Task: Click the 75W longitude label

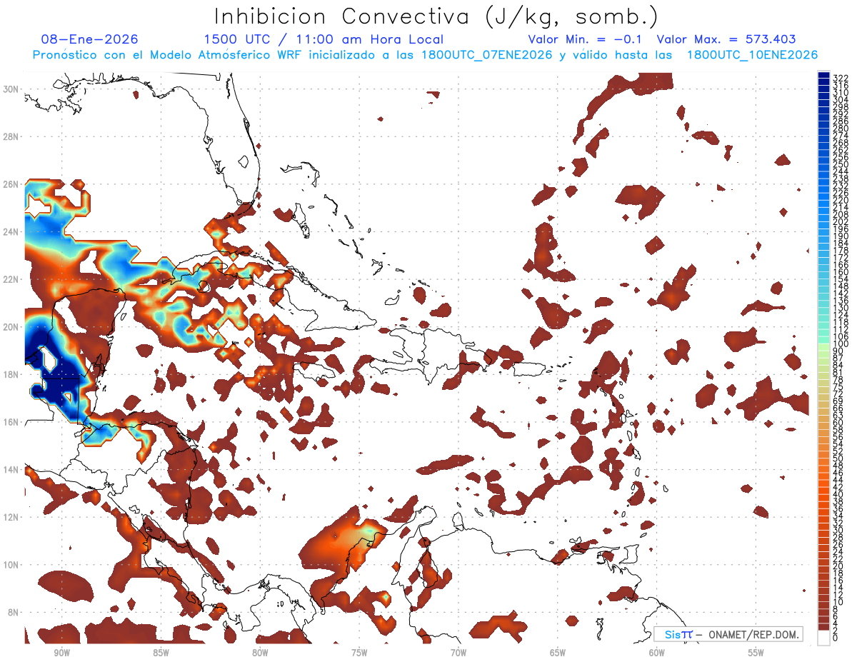Action: tap(359, 653)
